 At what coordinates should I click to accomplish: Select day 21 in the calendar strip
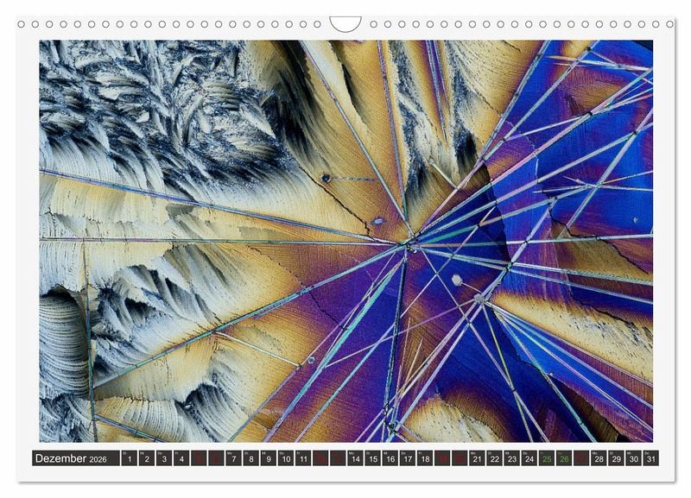(476, 459)
